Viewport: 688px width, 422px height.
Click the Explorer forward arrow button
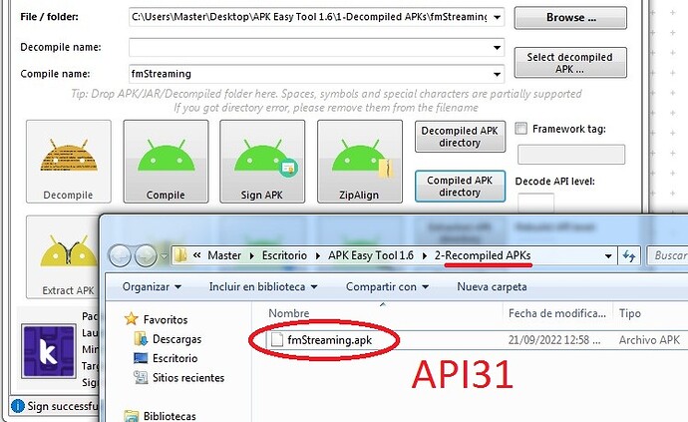146,255
